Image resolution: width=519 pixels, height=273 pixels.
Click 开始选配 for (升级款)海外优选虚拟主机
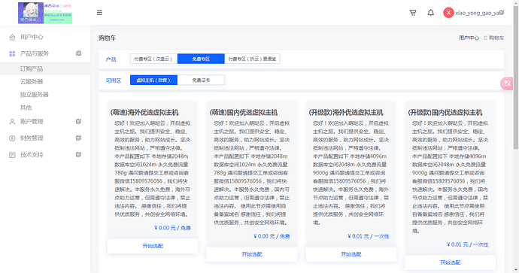click(351, 254)
